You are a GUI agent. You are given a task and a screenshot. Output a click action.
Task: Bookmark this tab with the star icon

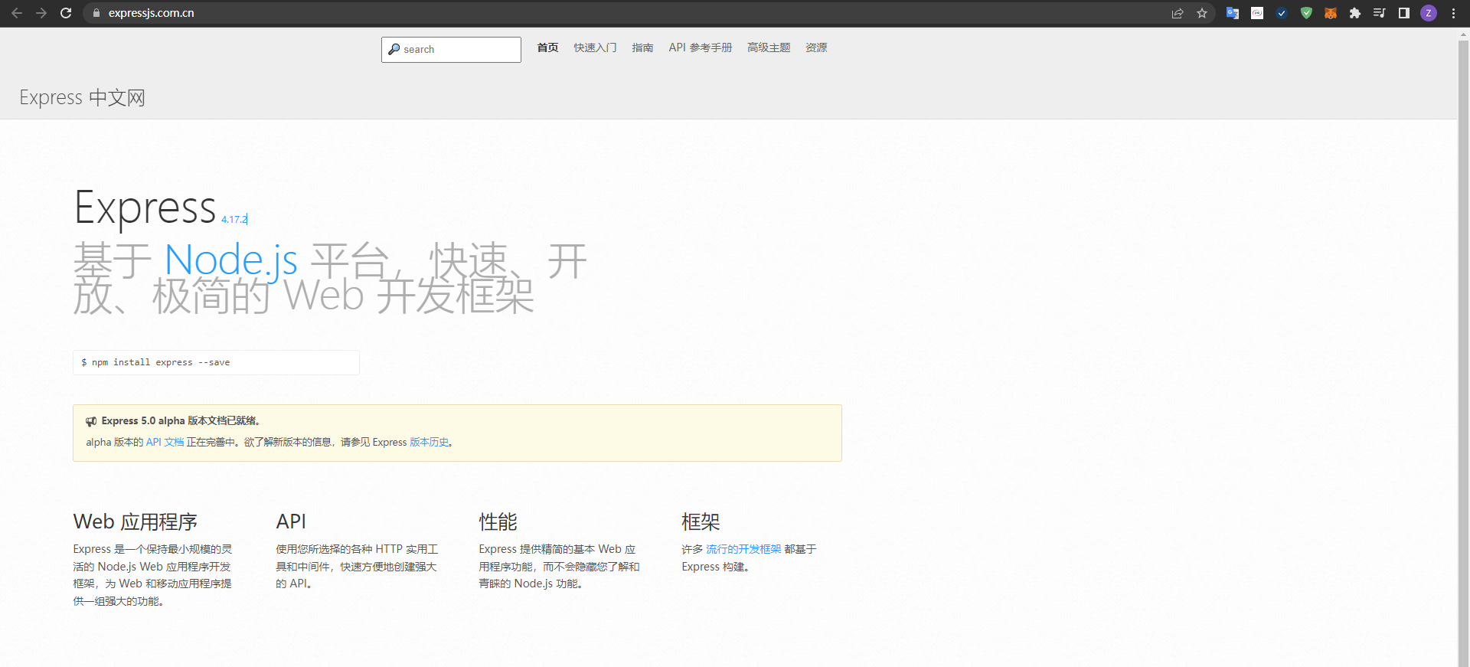(1202, 13)
